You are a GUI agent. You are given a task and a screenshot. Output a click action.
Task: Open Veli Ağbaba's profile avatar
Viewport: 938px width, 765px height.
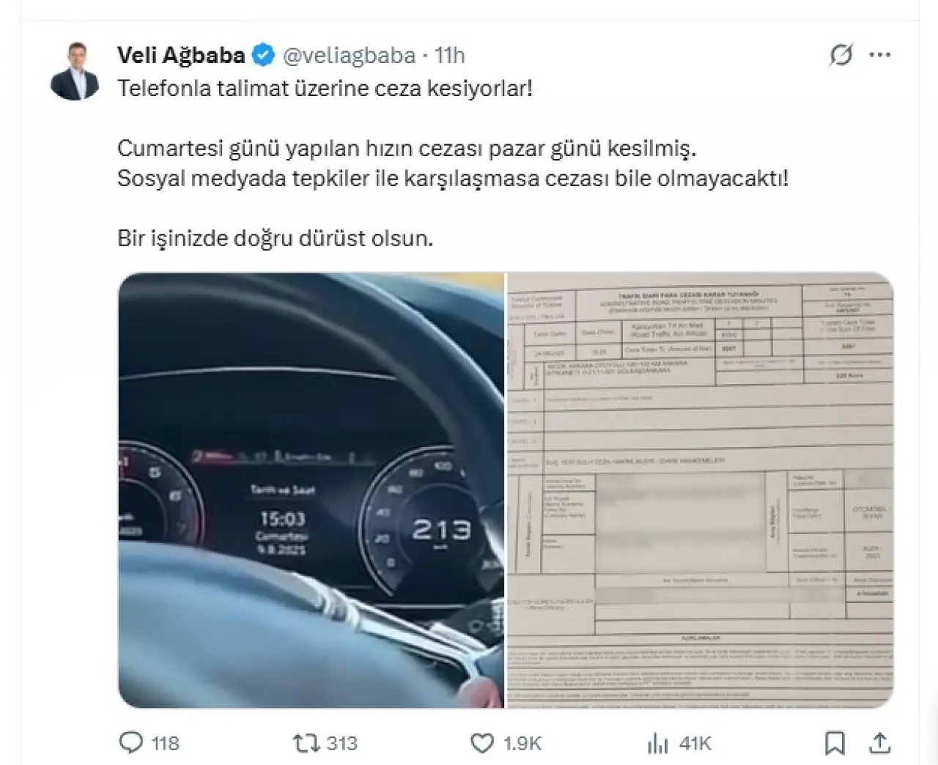click(75, 71)
